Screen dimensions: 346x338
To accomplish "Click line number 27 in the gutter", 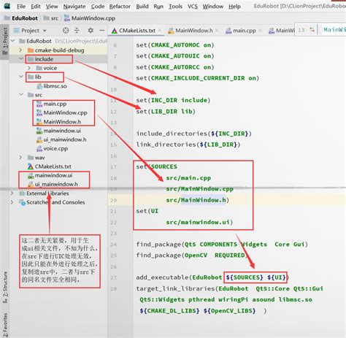I will click(114, 277).
